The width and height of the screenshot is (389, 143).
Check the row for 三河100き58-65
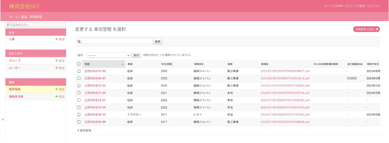[x=79, y=114]
